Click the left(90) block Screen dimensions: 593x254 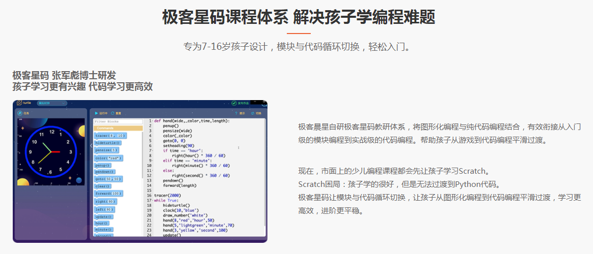pos(105,209)
